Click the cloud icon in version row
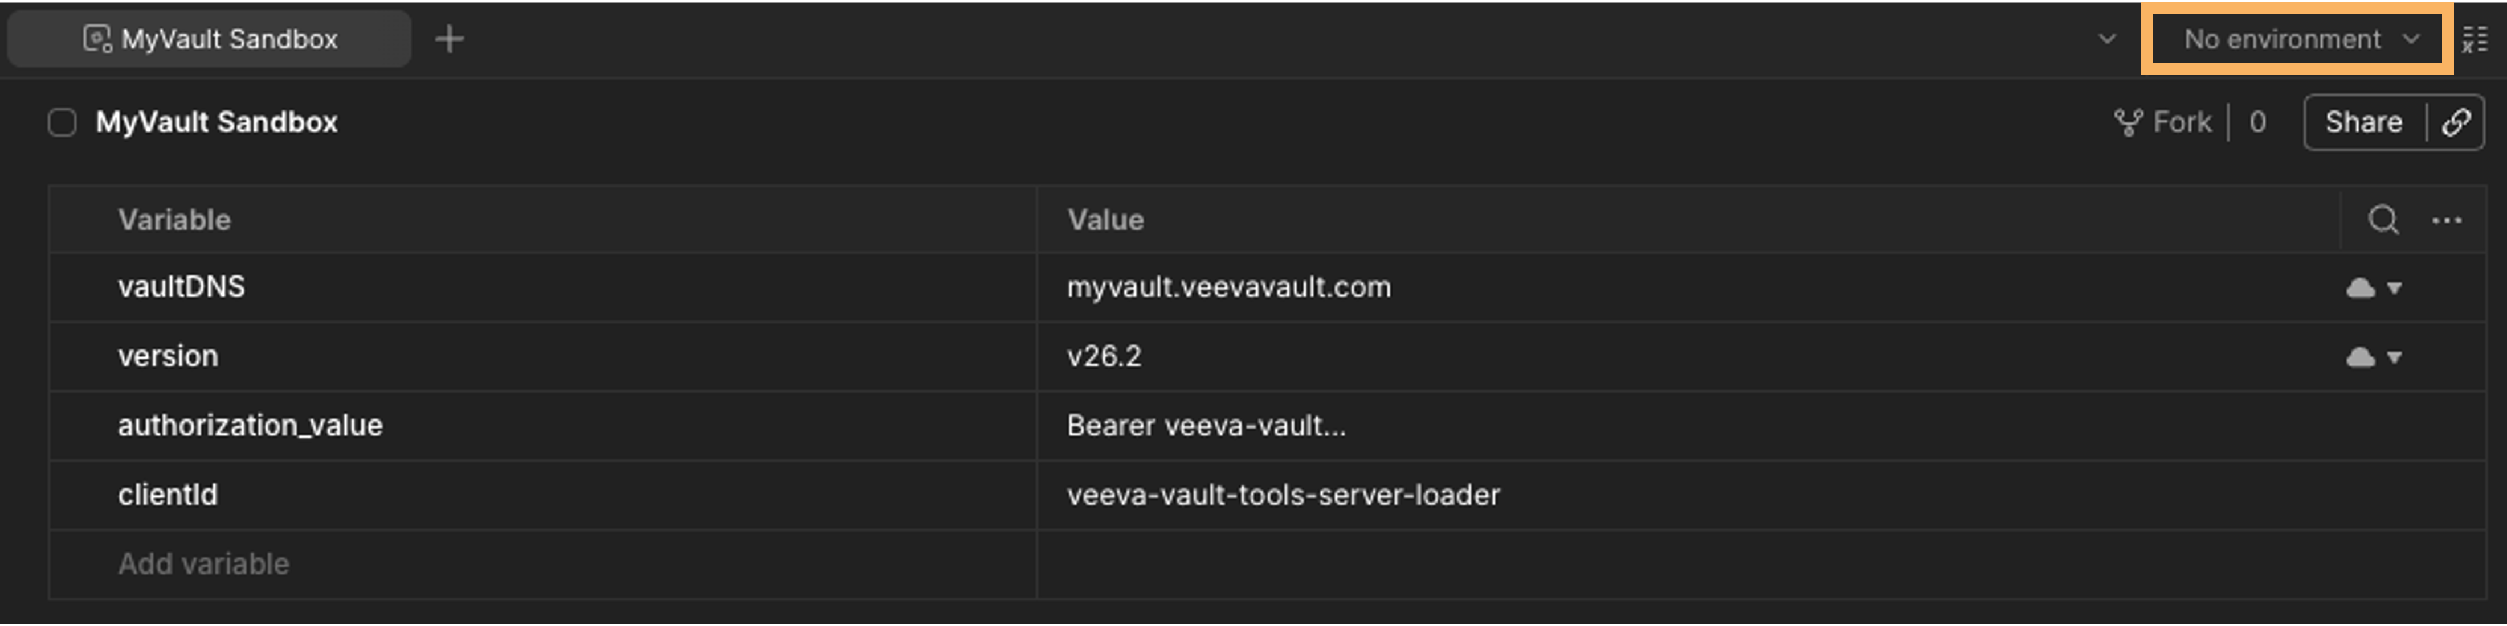2507x626 pixels. point(2361,358)
